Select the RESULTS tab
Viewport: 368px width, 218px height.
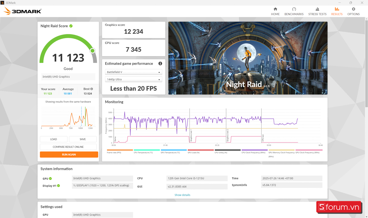[337, 11]
